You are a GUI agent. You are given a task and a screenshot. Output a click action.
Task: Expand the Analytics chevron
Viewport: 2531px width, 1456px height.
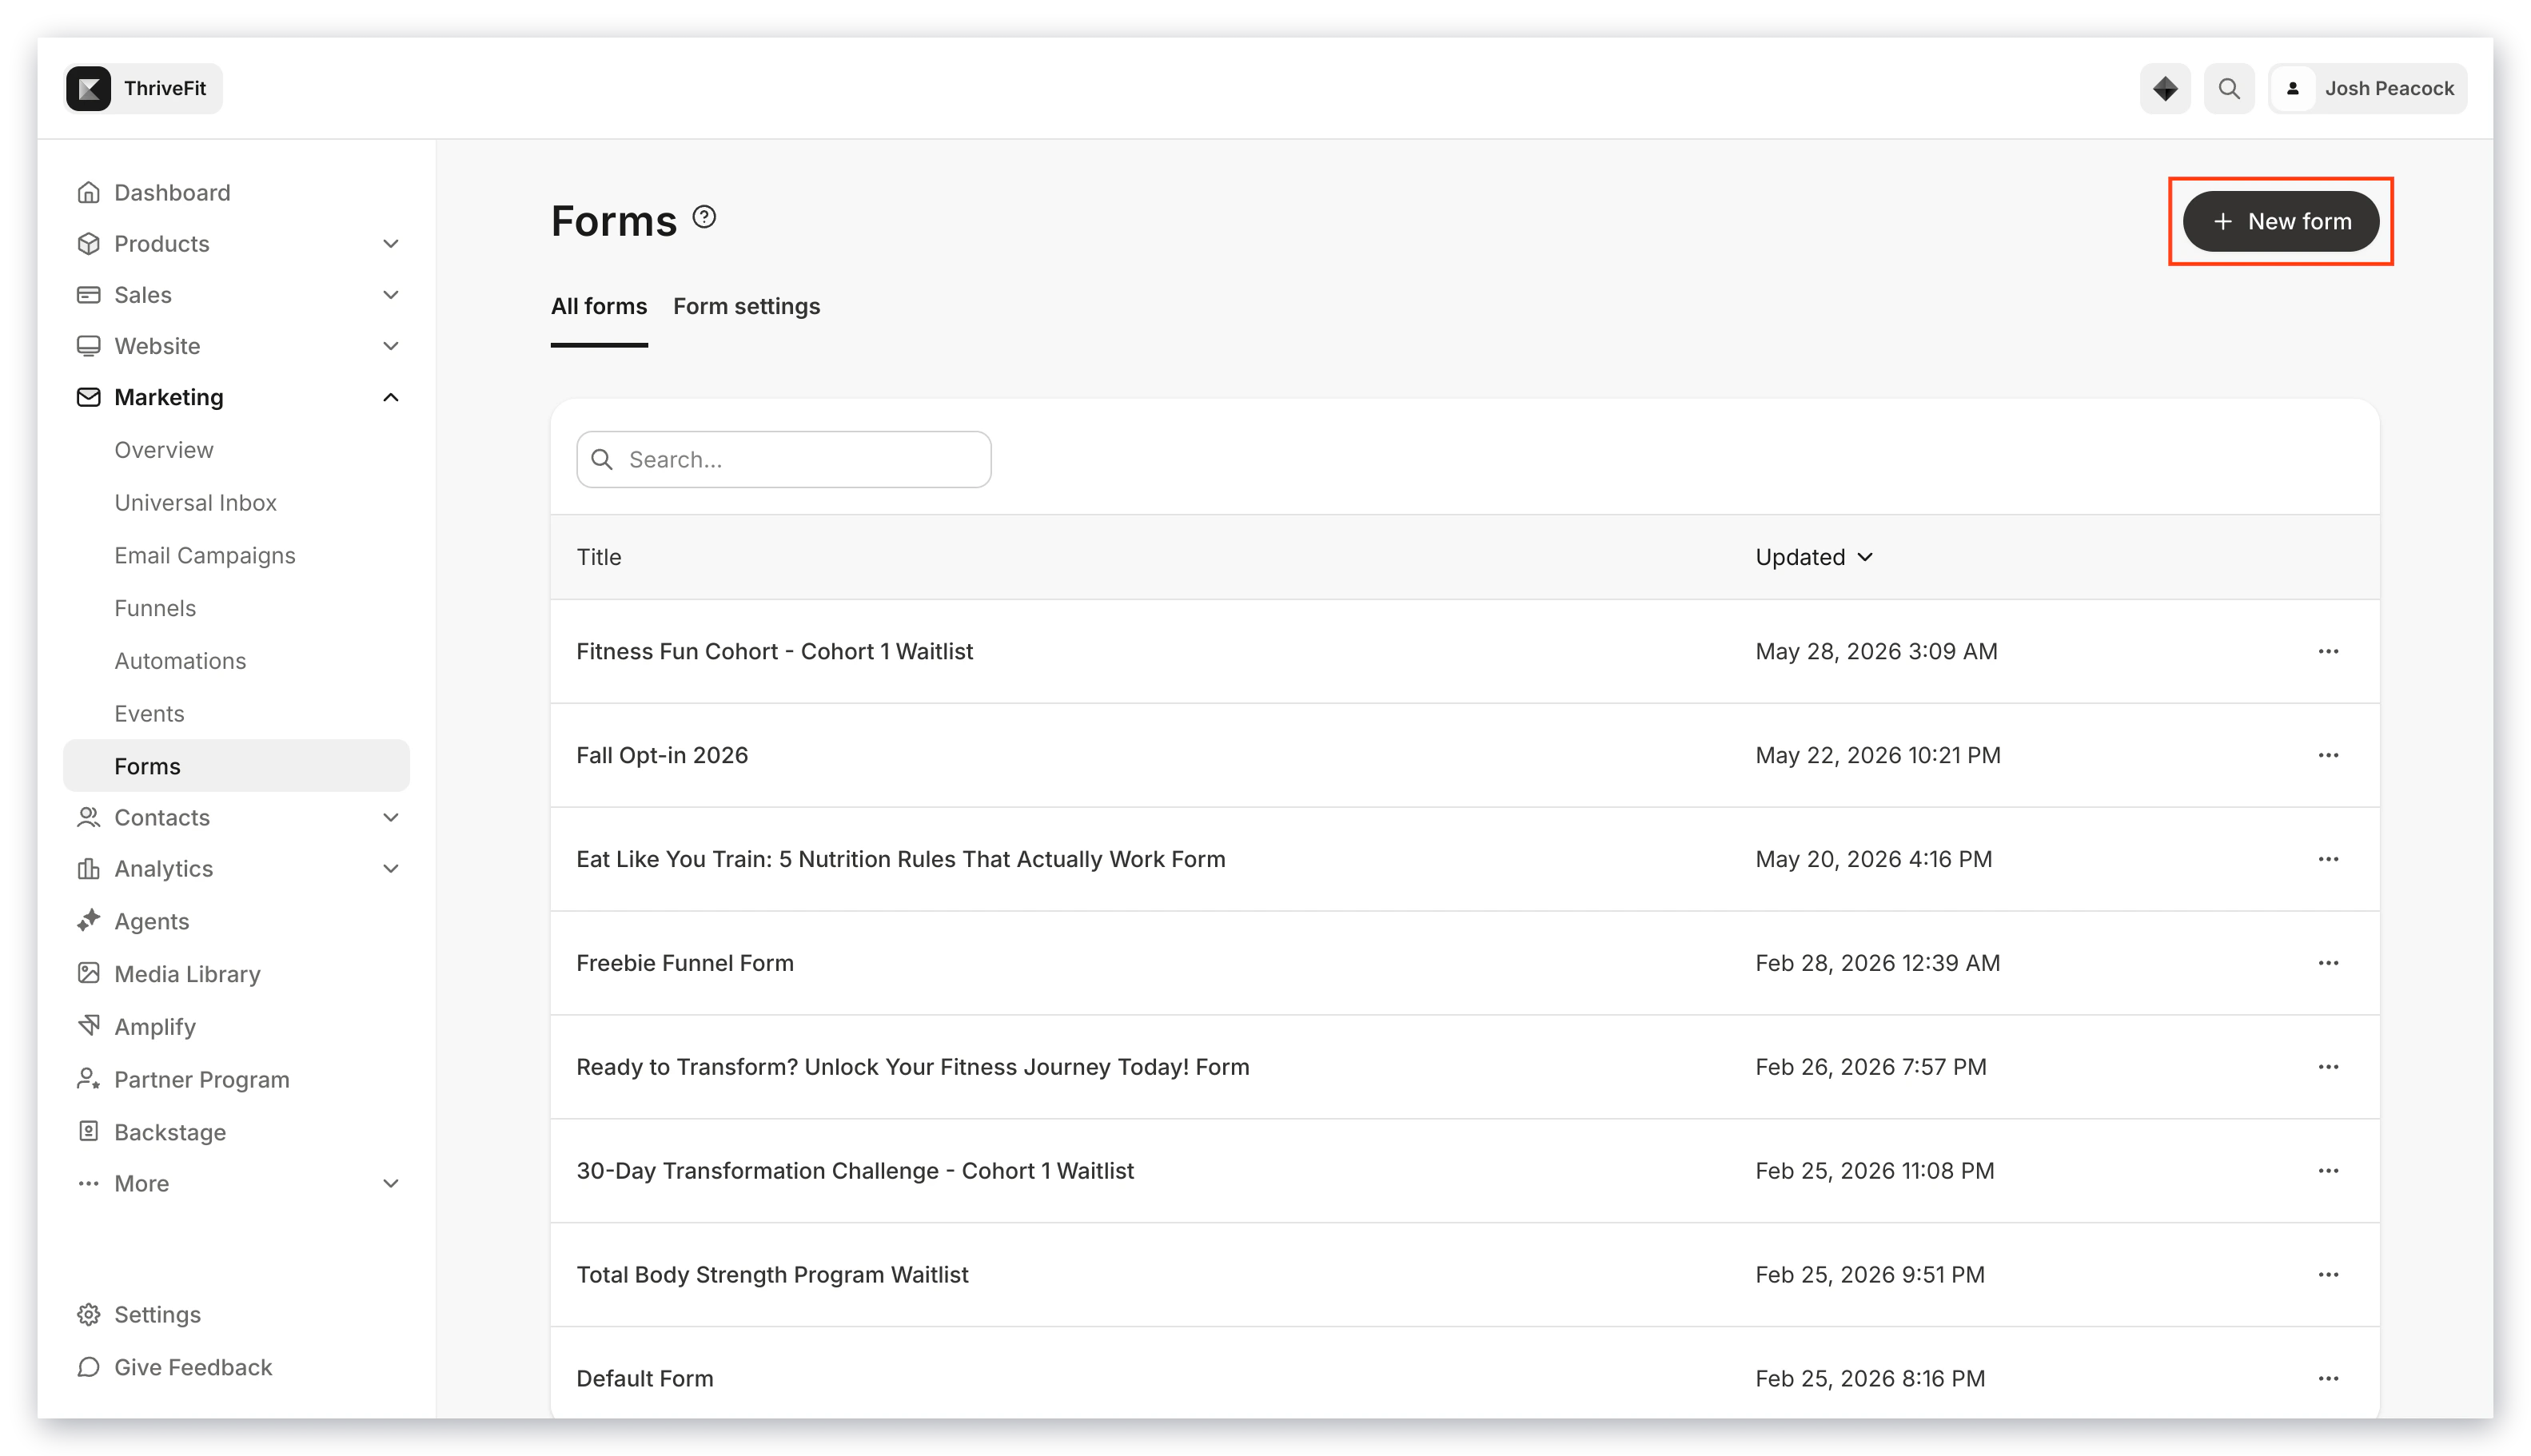point(390,868)
